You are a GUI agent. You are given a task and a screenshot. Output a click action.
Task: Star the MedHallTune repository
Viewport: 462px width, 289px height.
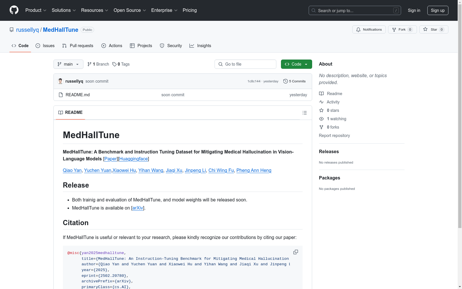(434, 29)
